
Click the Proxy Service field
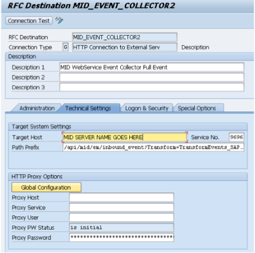click(121, 208)
